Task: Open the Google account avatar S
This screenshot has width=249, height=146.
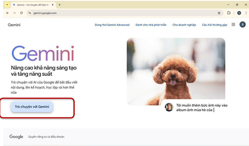Action: click(243, 25)
